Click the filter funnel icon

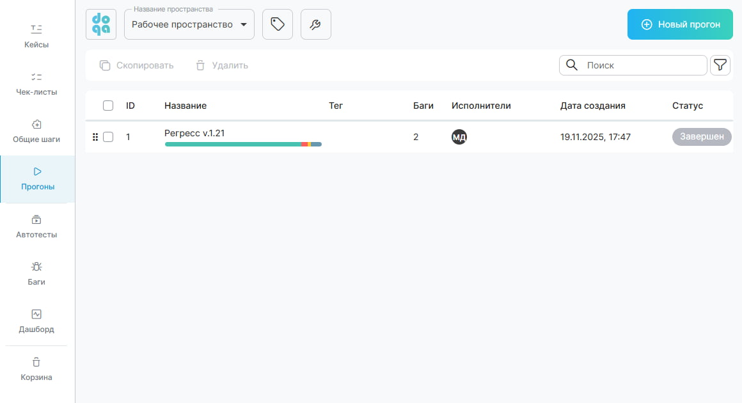(720, 65)
